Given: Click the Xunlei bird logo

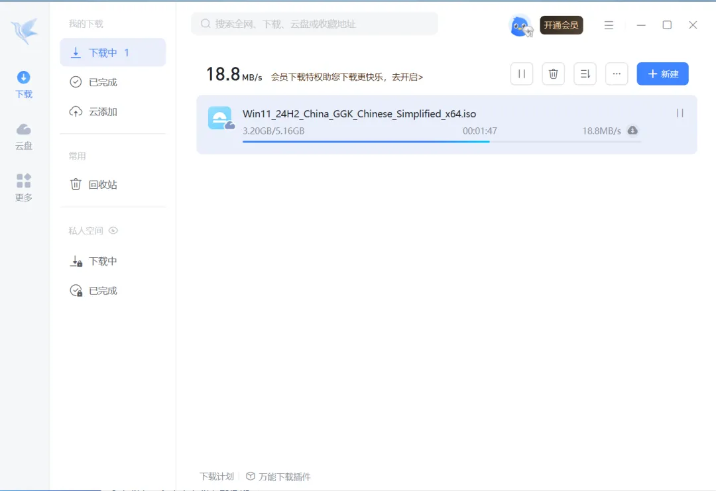Looking at the screenshot, I should (x=25, y=30).
